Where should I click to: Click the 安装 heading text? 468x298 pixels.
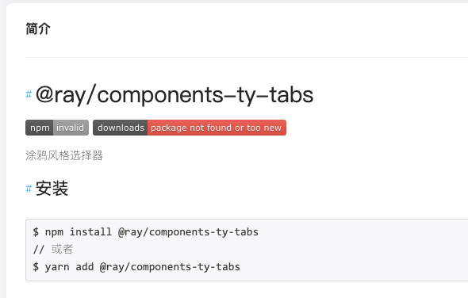[x=52, y=189]
